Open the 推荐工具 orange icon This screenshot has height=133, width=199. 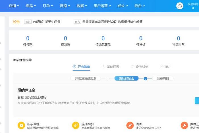[185, 125]
